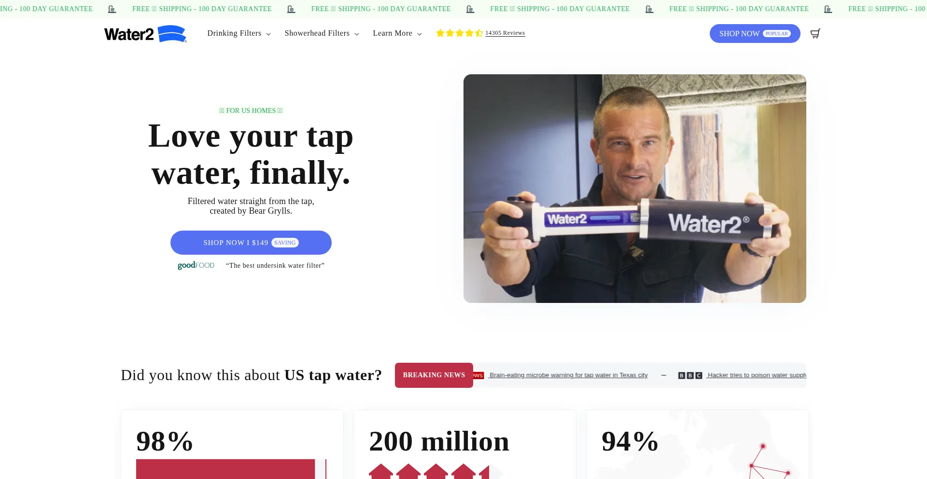Expand the Drinking Filters dropdown
The image size is (927, 479).
pos(239,33)
